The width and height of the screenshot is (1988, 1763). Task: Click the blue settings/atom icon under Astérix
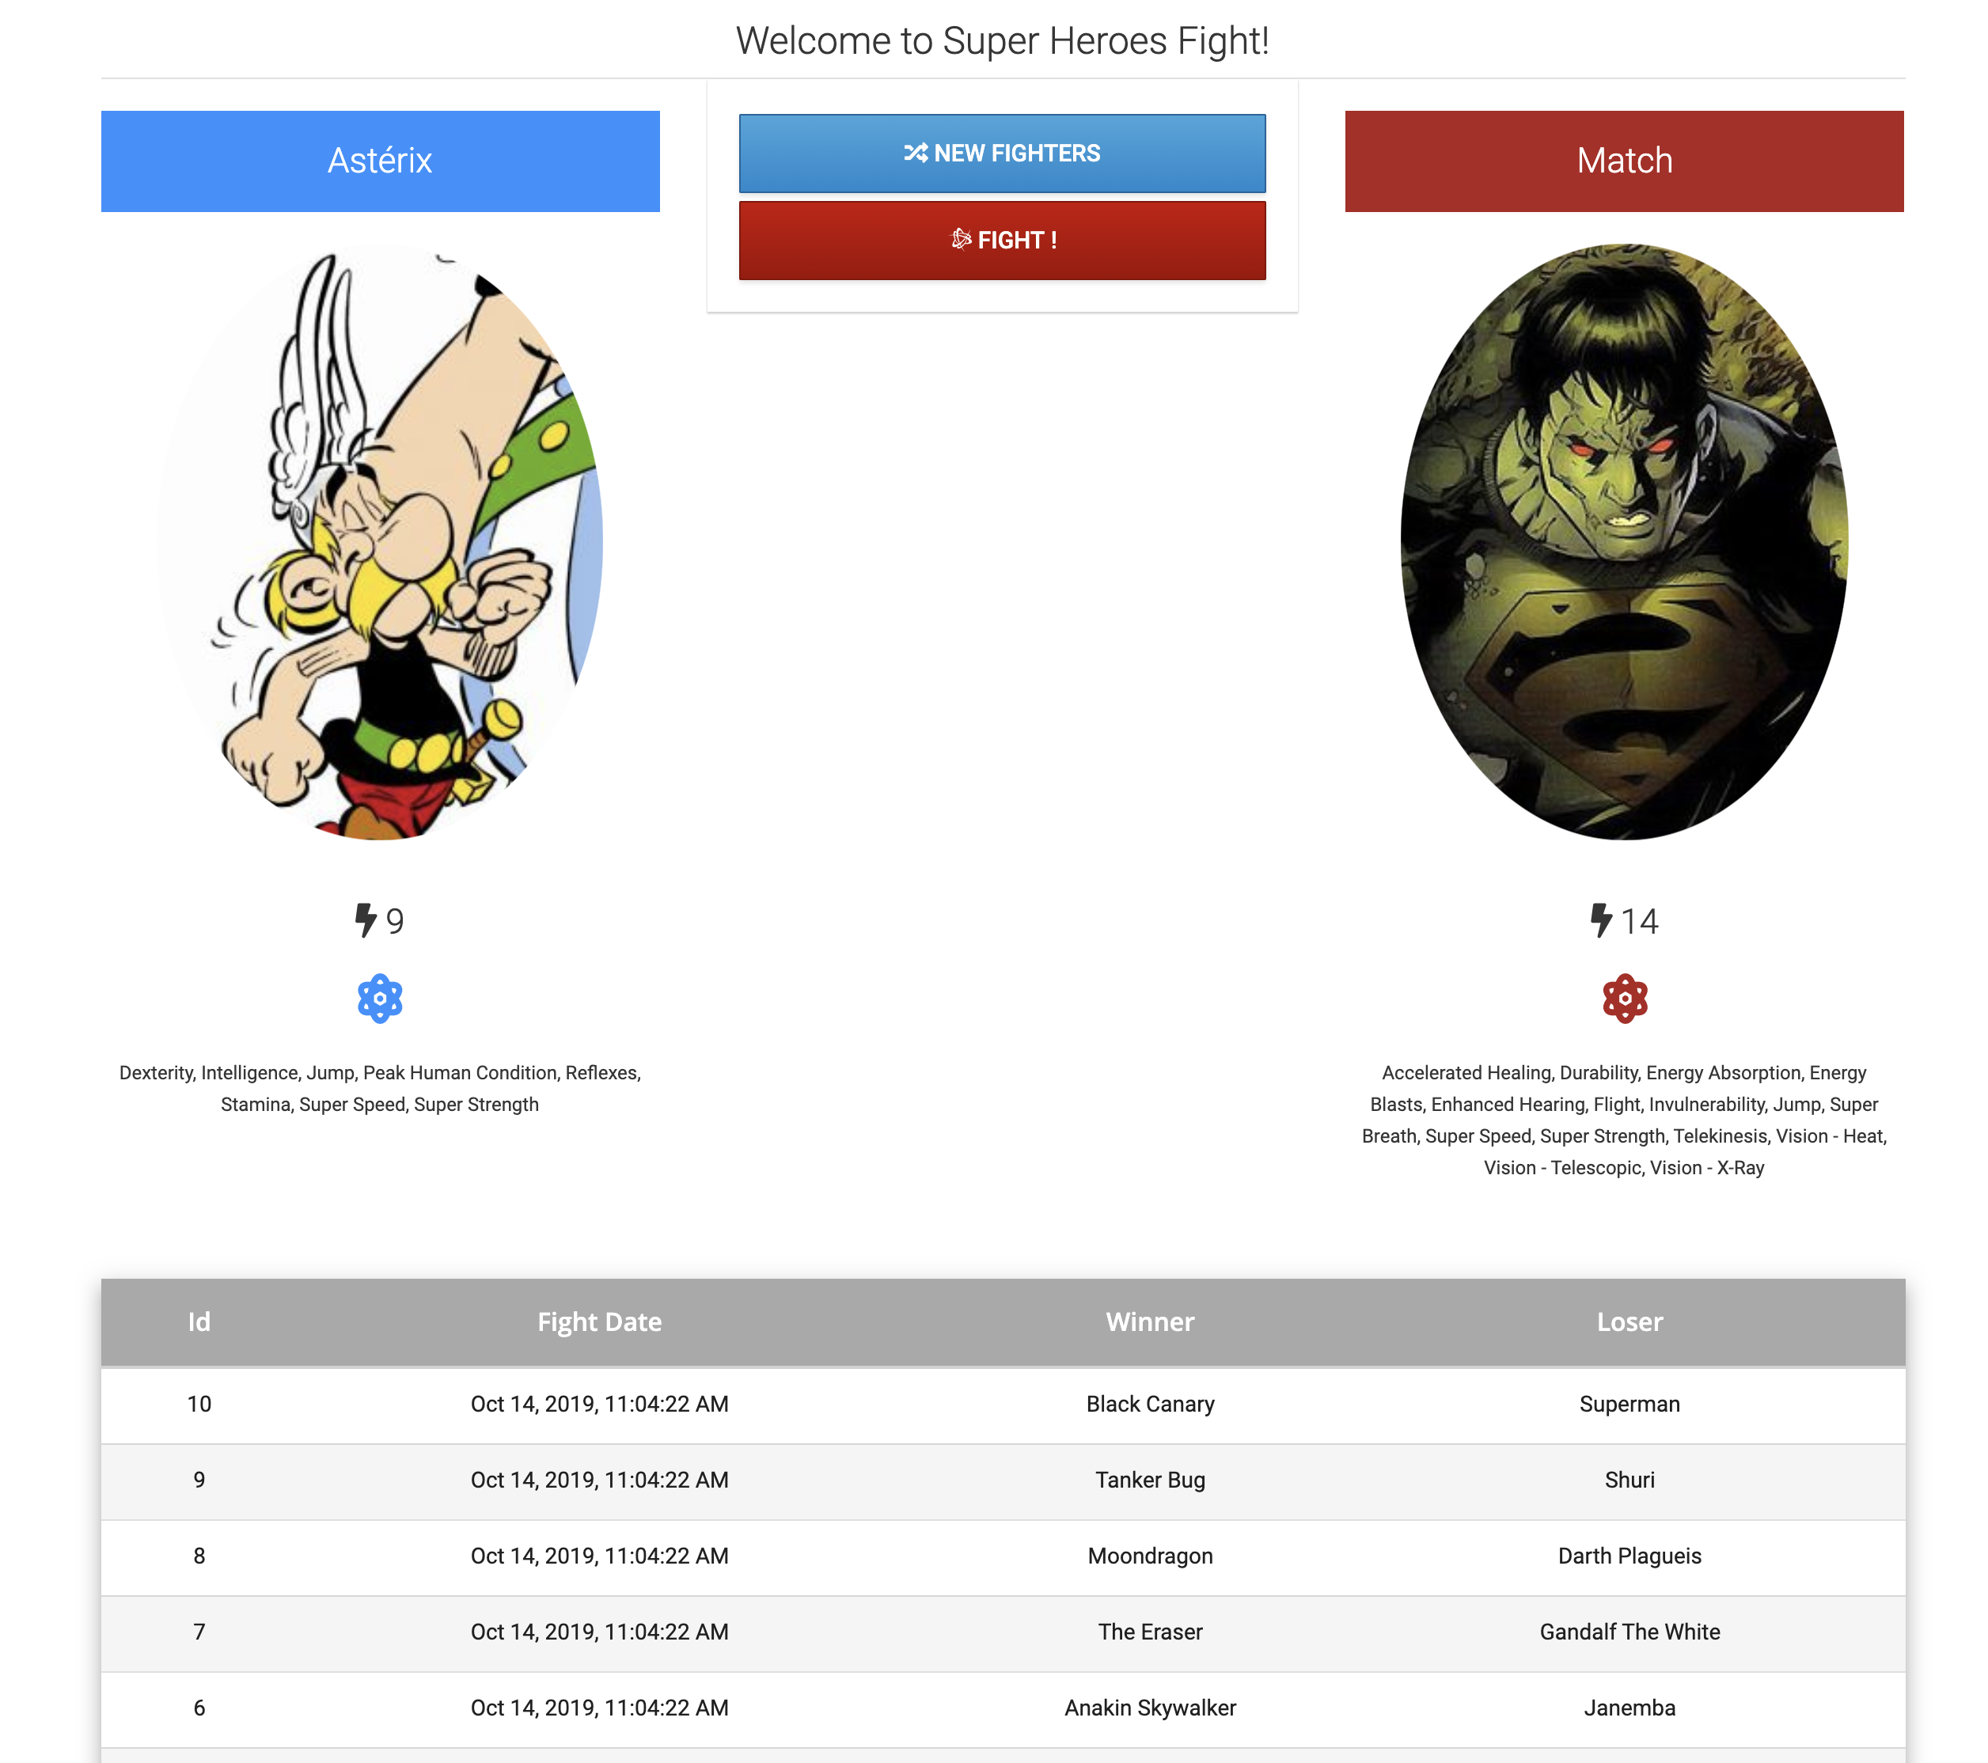380,999
